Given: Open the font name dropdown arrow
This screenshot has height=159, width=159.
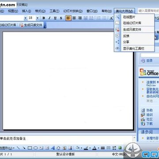Looking at the screenshot, I should point(26,18).
